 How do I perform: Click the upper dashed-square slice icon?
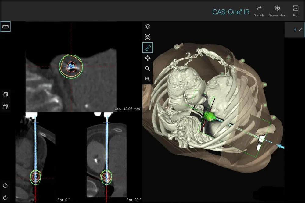(x=5, y=95)
